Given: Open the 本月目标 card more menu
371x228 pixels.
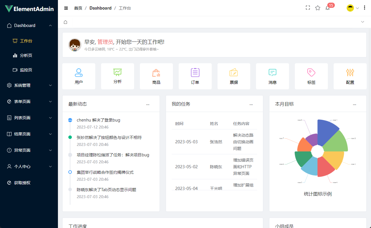Looking at the screenshot, I should coord(354,104).
